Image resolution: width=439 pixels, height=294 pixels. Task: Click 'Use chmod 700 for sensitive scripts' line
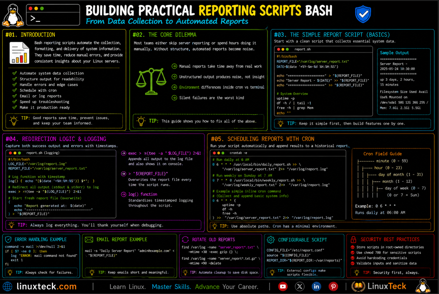389,252
